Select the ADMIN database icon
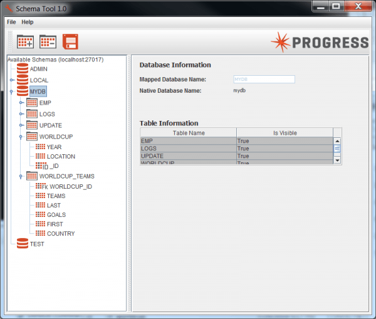 (x=23, y=69)
